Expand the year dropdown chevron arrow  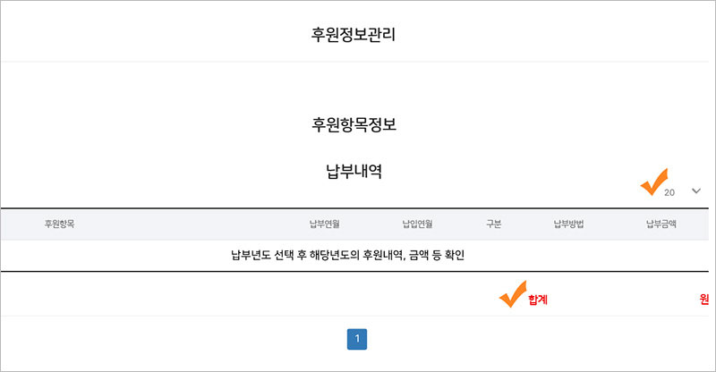[696, 190]
